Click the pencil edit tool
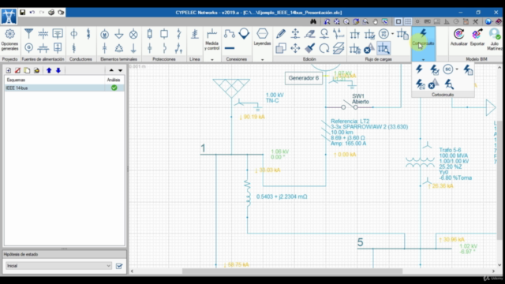The width and height of the screenshot is (505, 284). click(x=281, y=34)
